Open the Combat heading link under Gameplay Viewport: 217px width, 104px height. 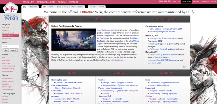point(102,80)
